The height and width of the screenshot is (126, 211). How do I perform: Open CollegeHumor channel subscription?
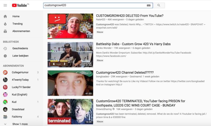tap(21, 72)
